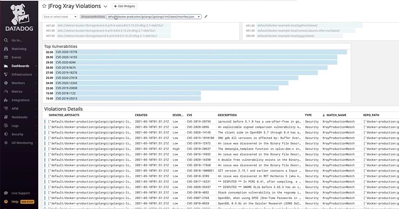Screen dimensions: 399x209
Task: Expand the Logs submenu arrow
Action: (36, 126)
